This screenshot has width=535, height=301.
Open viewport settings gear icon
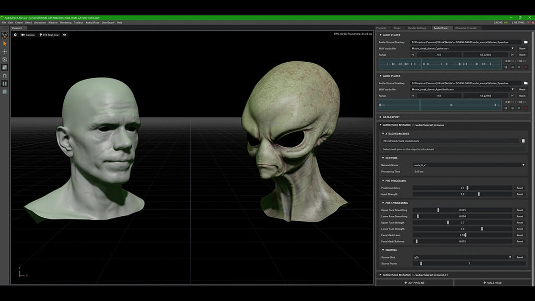coord(15,34)
